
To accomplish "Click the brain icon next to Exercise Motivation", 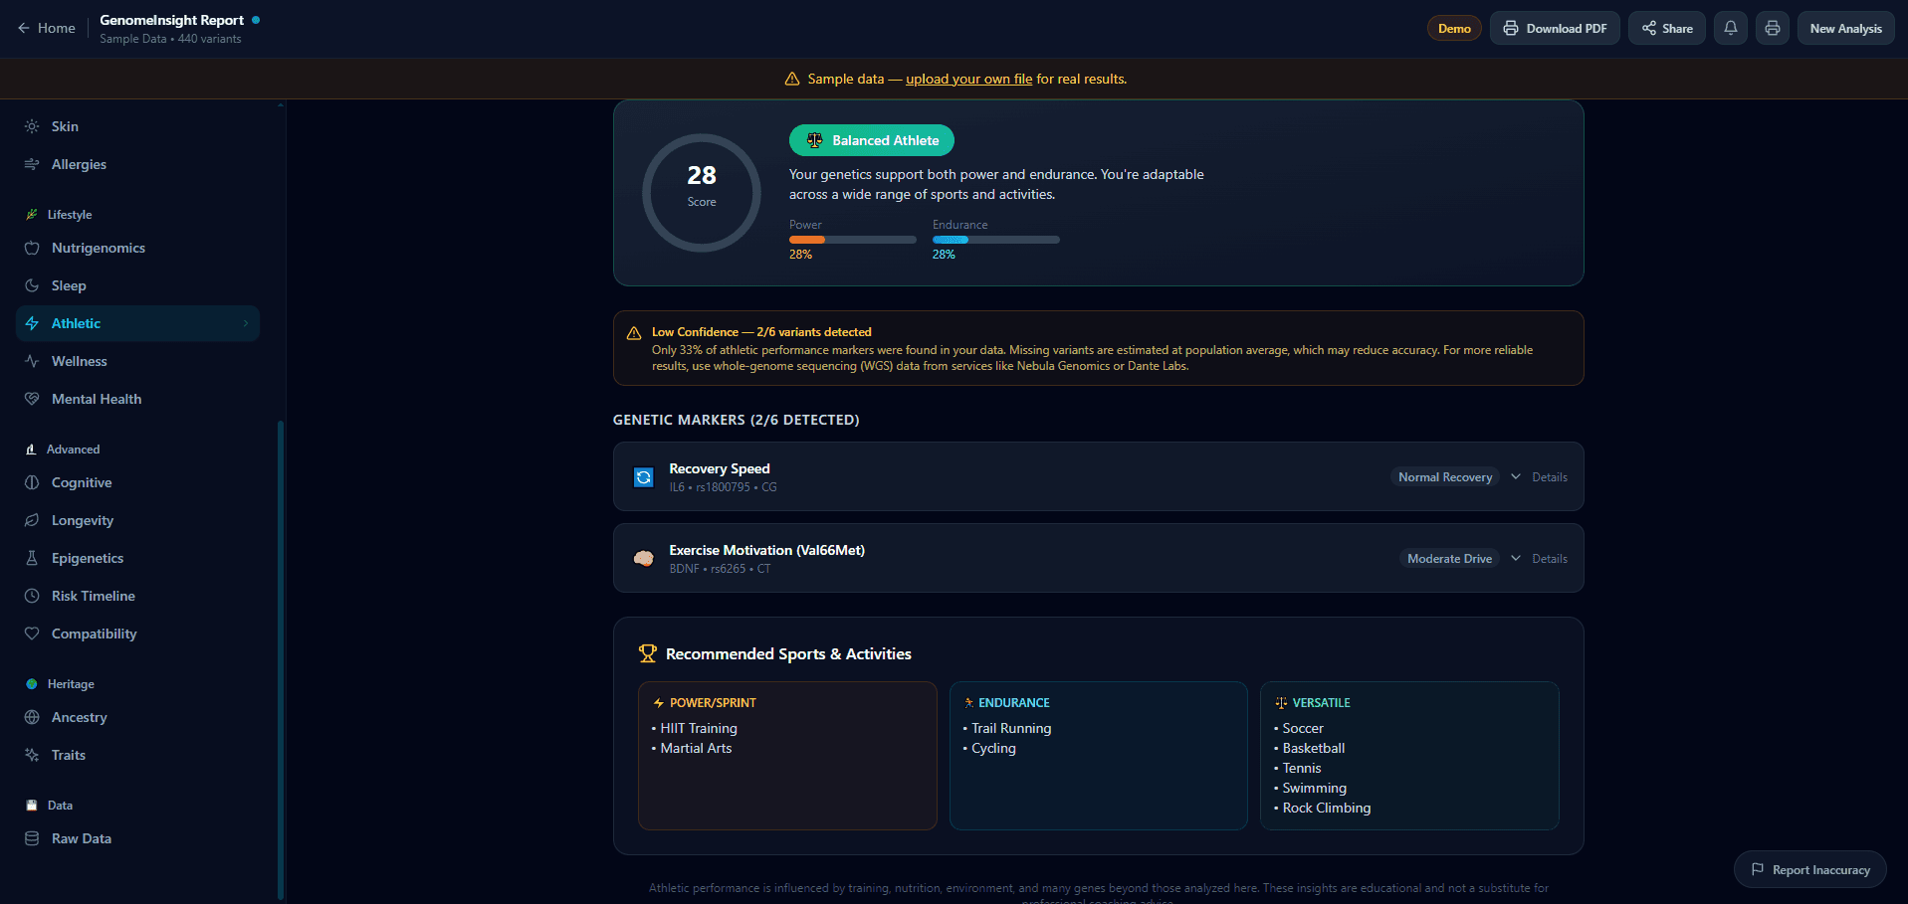I will tap(643, 558).
